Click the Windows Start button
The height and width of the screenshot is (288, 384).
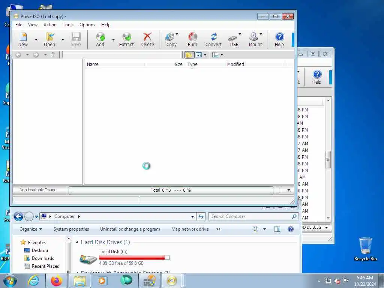pyautogui.click(x=10, y=280)
